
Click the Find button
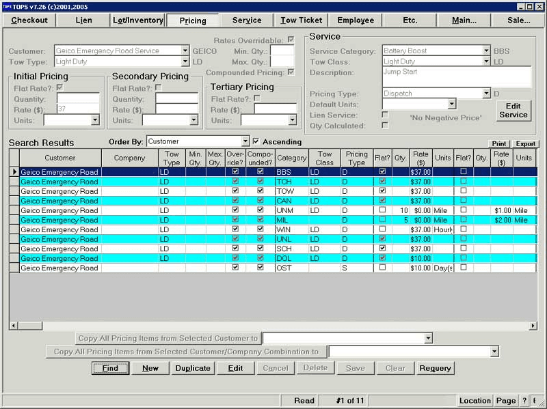[110, 368]
